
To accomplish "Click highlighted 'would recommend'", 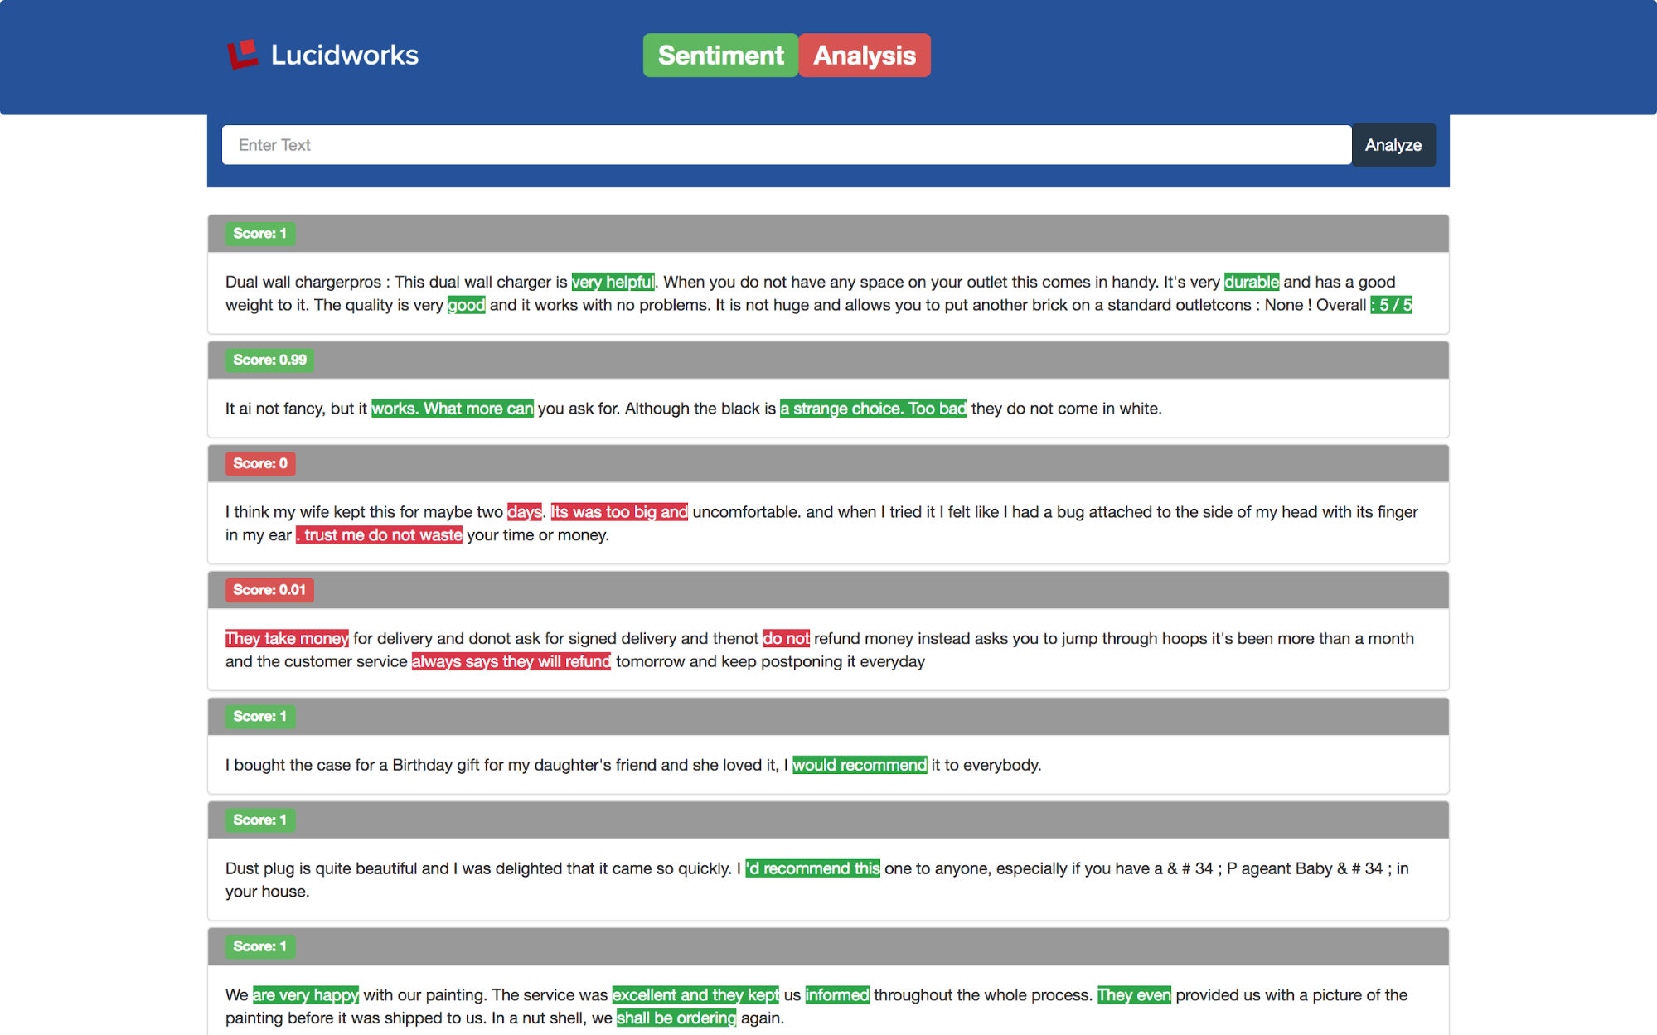I will coord(860,765).
